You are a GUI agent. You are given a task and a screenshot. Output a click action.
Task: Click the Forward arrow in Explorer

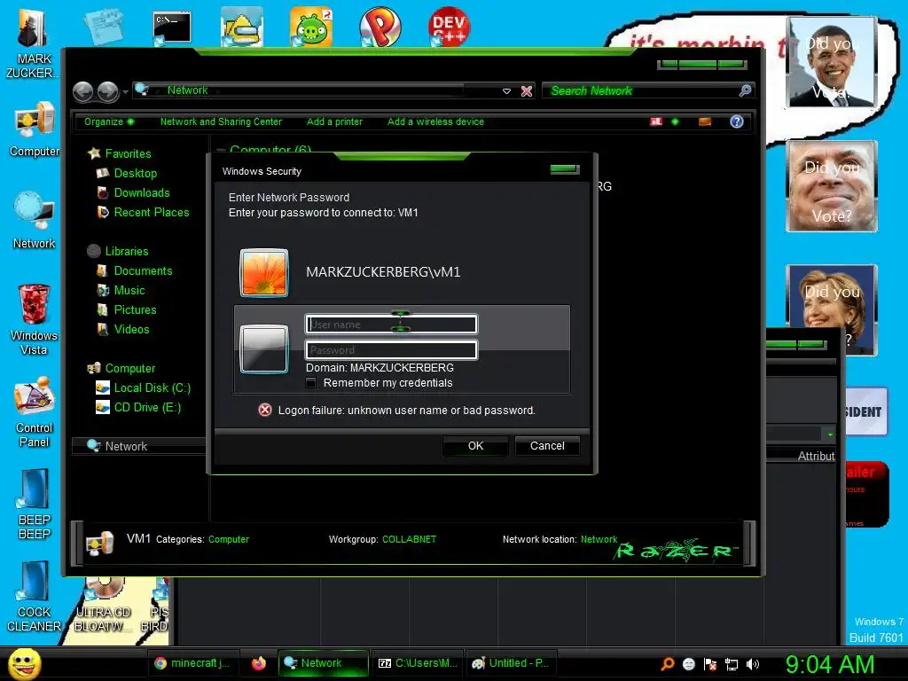pyautogui.click(x=107, y=91)
